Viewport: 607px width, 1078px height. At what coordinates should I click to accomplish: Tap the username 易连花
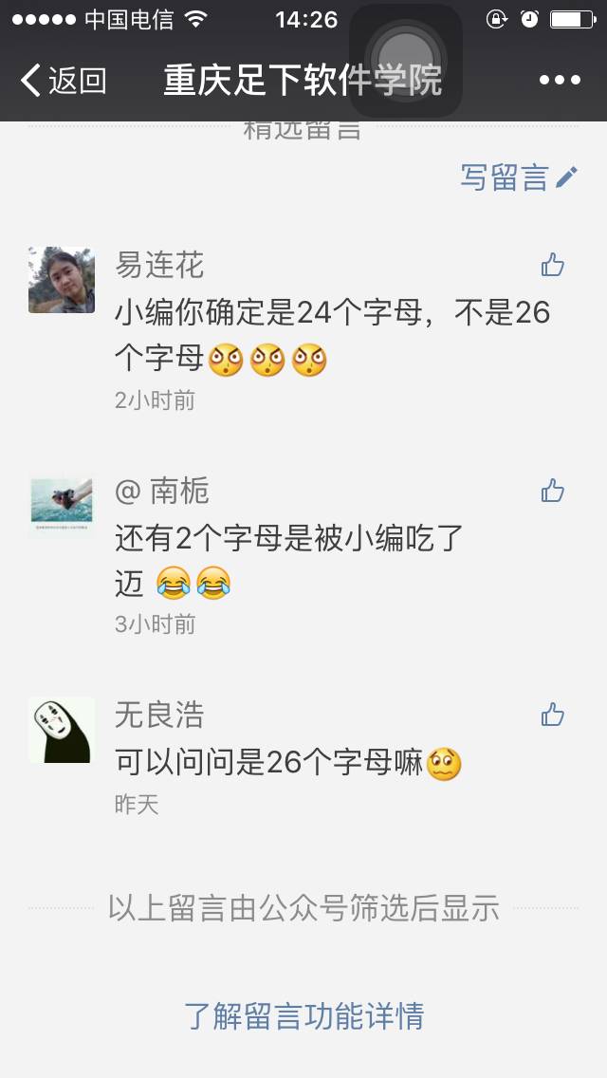pyautogui.click(x=159, y=266)
